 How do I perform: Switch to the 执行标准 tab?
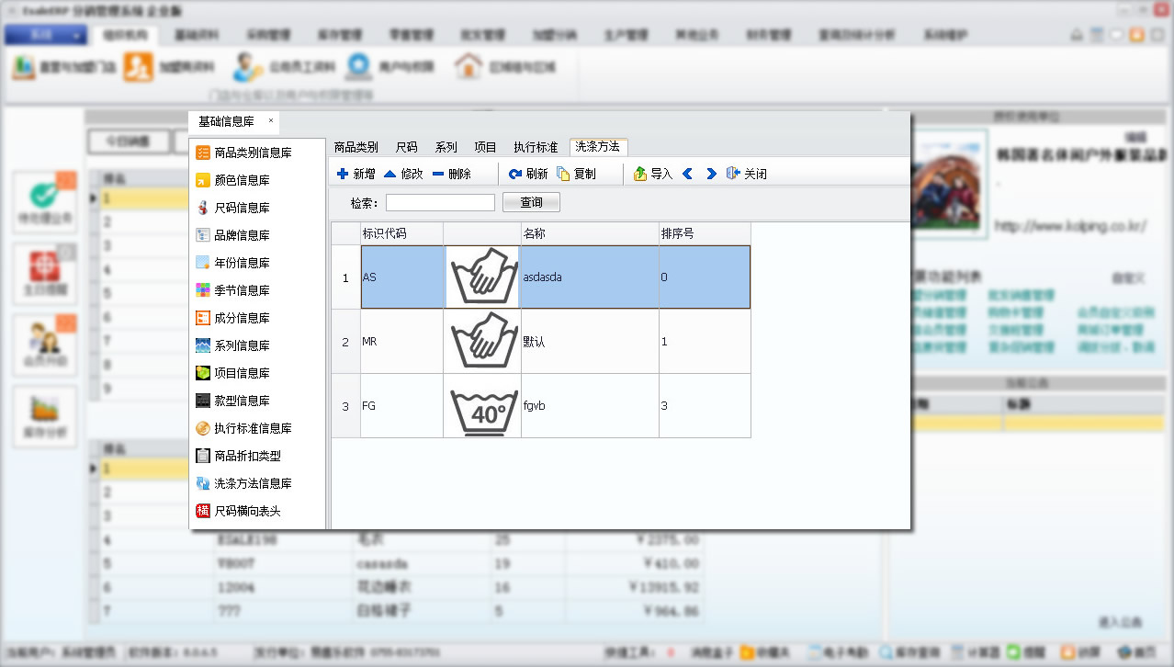[x=536, y=147]
